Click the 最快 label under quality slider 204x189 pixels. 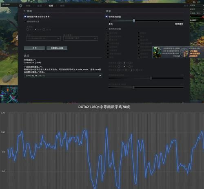click(111, 24)
